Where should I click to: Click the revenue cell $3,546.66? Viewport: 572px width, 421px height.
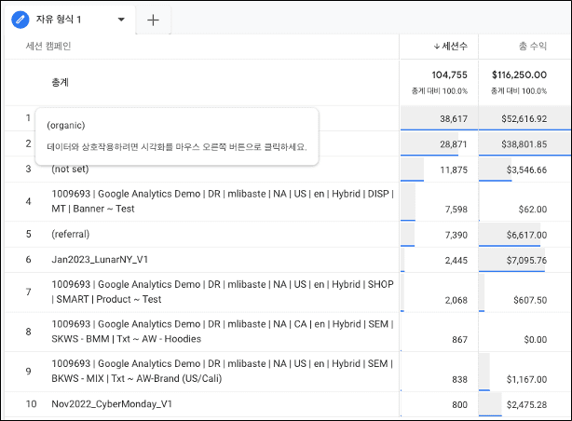click(x=526, y=170)
